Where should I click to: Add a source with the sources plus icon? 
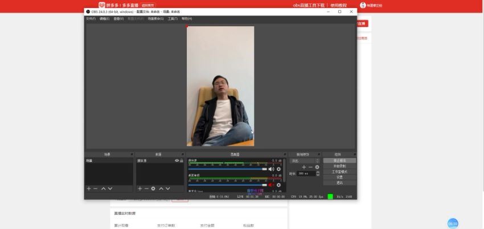pyautogui.click(x=140, y=189)
